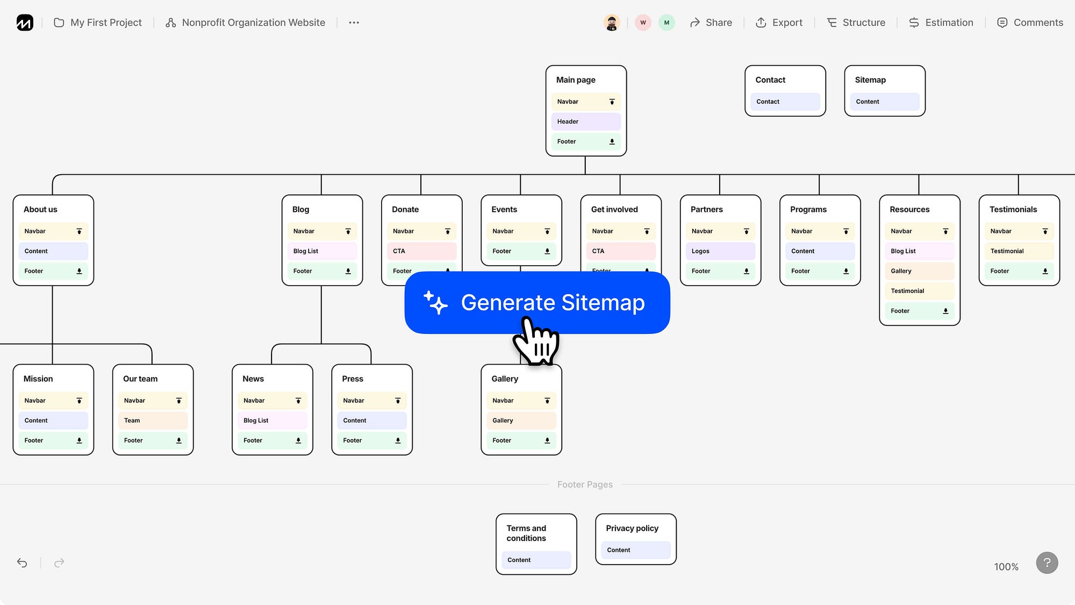Select the Terms and conditions page title

[x=526, y=533]
